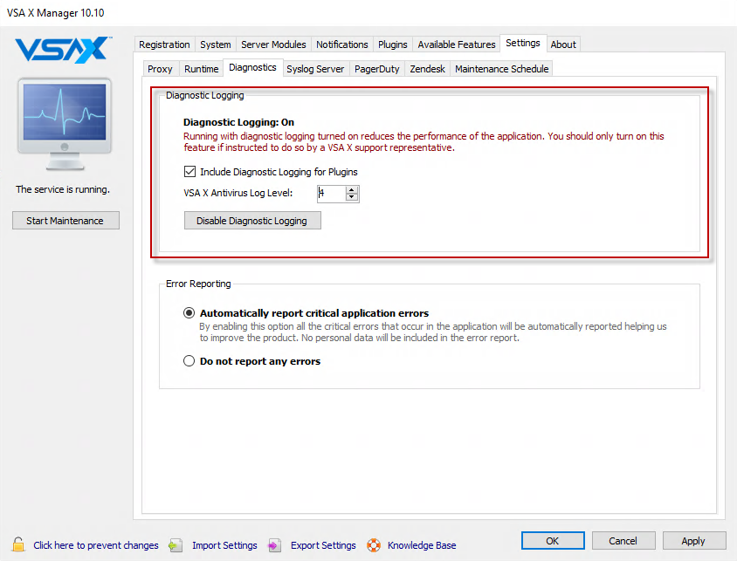737x561 pixels.
Task: Click the Disable Diagnostic Logging button
Action: (252, 221)
